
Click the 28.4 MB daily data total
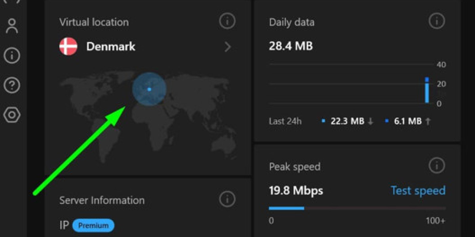(x=291, y=46)
